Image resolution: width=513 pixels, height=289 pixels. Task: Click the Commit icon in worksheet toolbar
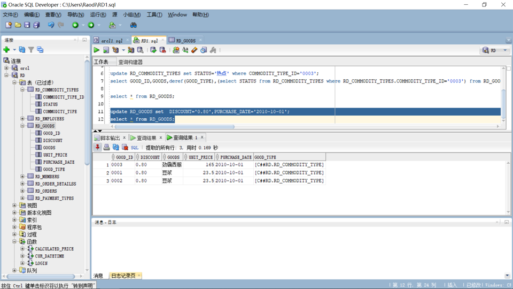pyautogui.click(x=153, y=50)
